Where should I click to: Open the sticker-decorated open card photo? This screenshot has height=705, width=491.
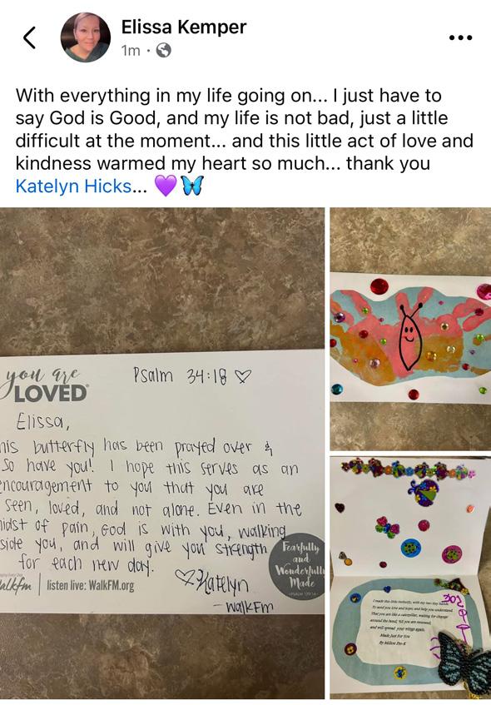tap(410, 578)
